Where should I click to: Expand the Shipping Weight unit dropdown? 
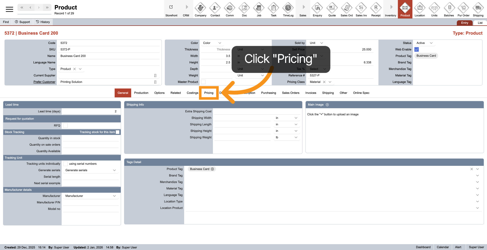pyautogui.click(x=296, y=137)
